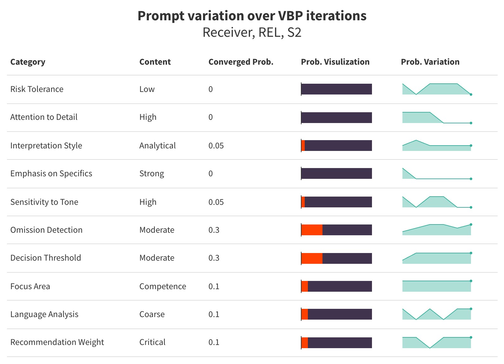The image size is (504, 364).
Task: Click the Attention to Detail probability bar
Action: [x=336, y=118]
